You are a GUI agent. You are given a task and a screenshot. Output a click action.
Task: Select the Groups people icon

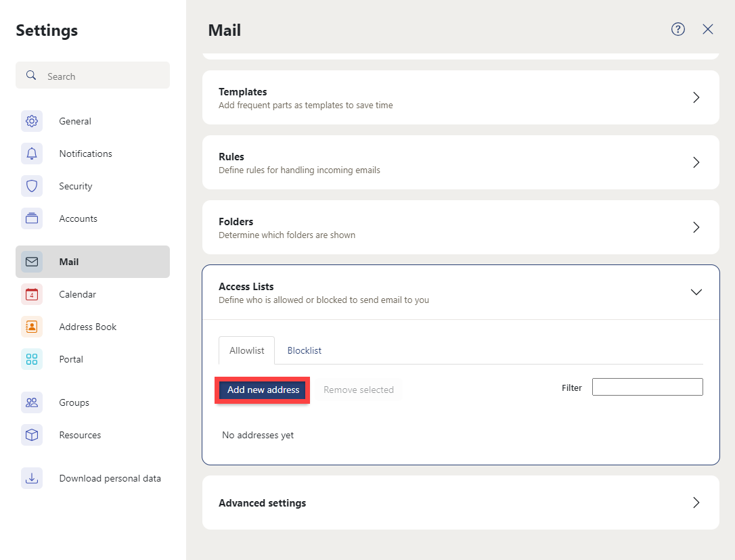coord(32,402)
